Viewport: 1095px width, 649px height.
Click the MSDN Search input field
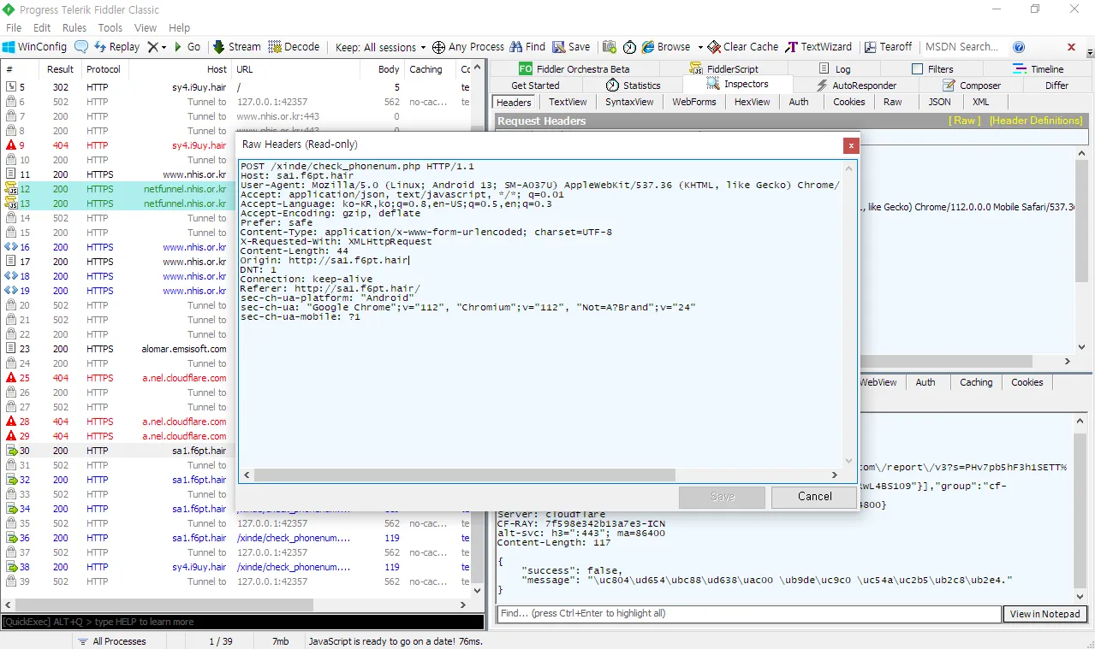coord(961,47)
